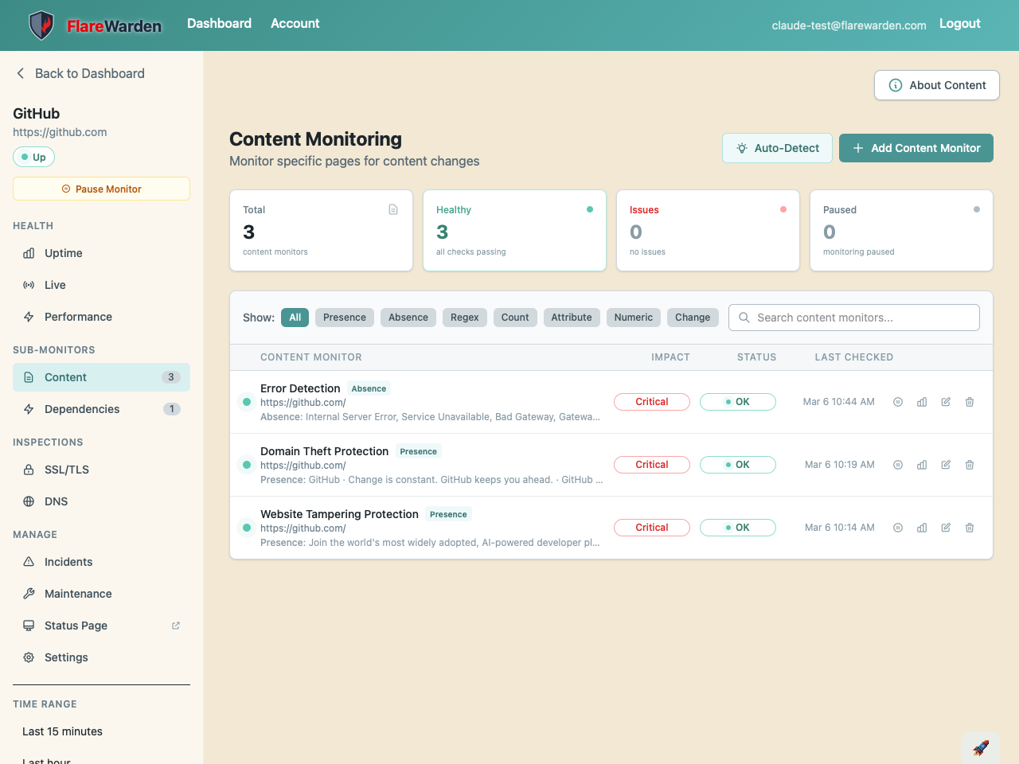Image resolution: width=1019 pixels, height=764 pixels.
Task: Click the Add Content Monitor button
Action: click(916, 148)
